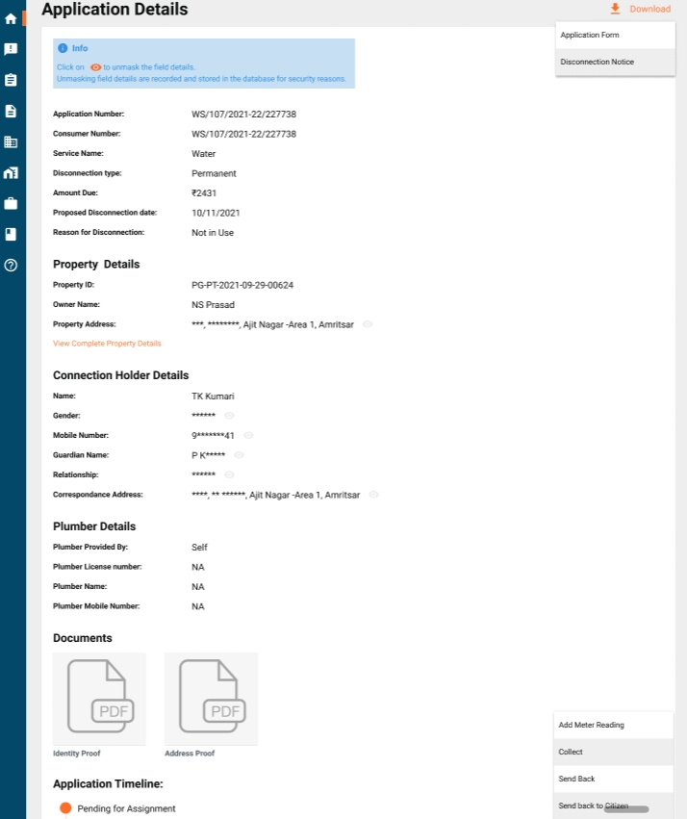Select Disconnection Notice download option
The image size is (687, 819).
coord(597,62)
